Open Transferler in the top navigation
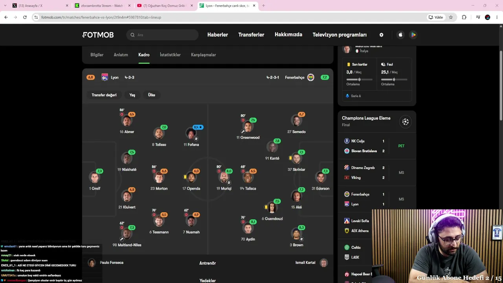Image resolution: width=503 pixels, height=283 pixels. tap(251, 35)
